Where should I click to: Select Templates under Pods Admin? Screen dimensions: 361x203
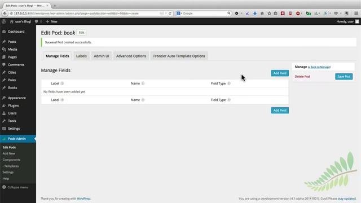(x=11, y=166)
